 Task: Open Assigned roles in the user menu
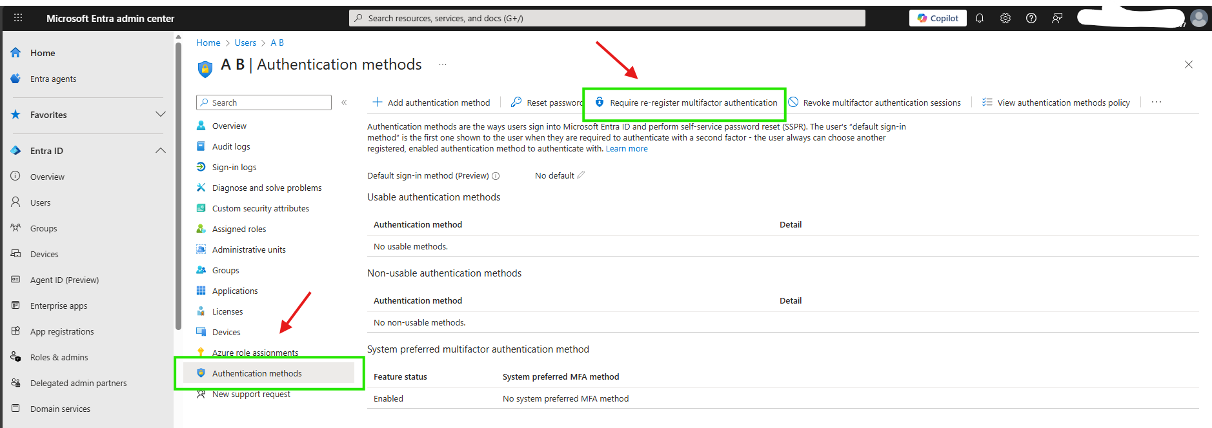point(239,229)
